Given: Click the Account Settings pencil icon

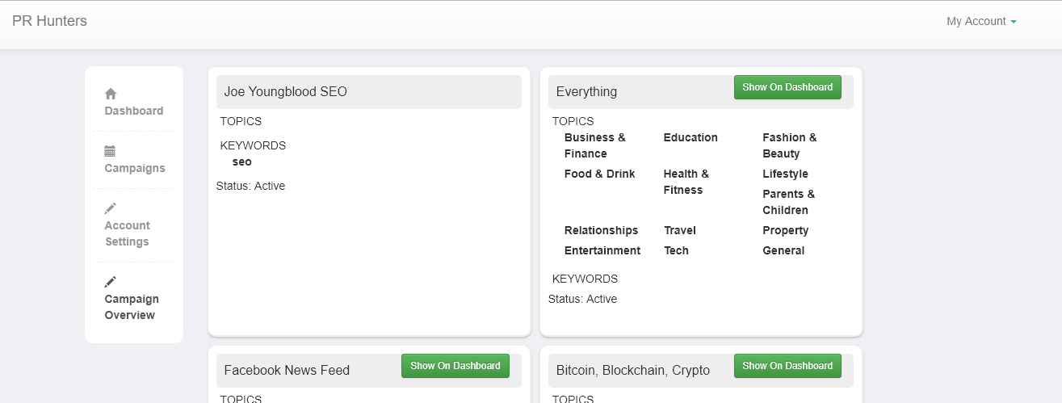Looking at the screenshot, I should 111,208.
